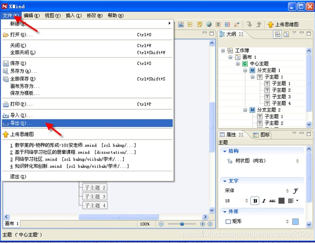This screenshot has width=315, height=243.
Task: Select 子主题 3 in outline tree
Action: (278, 97)
